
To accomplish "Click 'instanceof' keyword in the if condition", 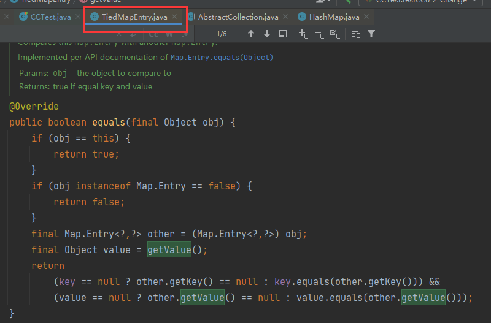I will (x=103, y=186).
